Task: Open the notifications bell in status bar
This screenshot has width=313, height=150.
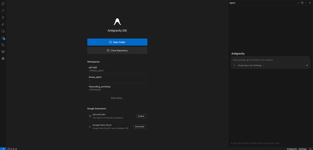Action: 310,149
